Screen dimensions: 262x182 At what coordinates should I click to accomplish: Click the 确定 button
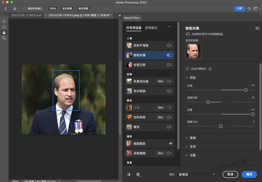[x=249, y=174]
